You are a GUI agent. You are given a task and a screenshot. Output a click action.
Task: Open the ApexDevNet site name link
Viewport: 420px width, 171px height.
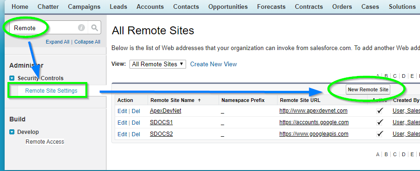(x=166, y=111)
